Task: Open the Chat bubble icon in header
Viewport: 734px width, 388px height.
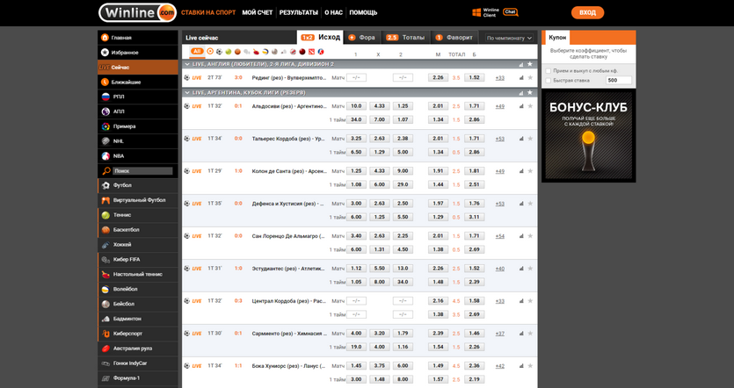Action: click(x=511, y=11)
